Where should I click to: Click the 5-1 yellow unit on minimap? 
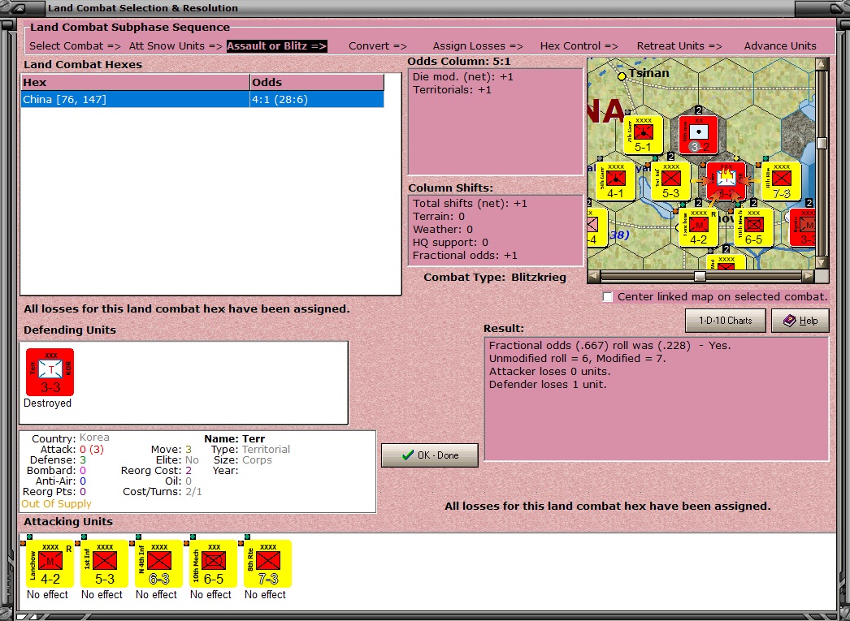[x=644, y=134]
